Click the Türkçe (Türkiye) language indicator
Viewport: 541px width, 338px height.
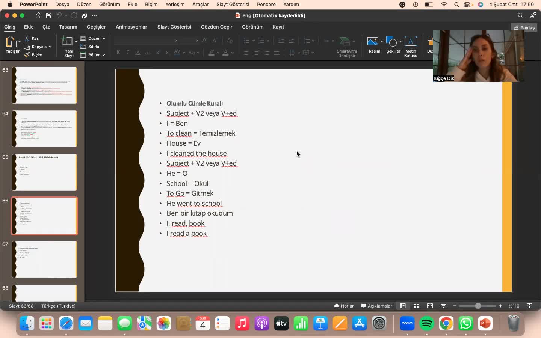tap(59, 306)
